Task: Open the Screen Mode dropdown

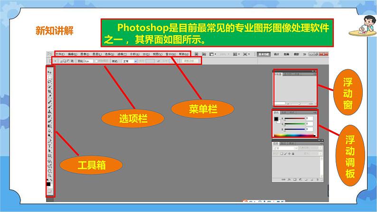Action: coord(246,54)
